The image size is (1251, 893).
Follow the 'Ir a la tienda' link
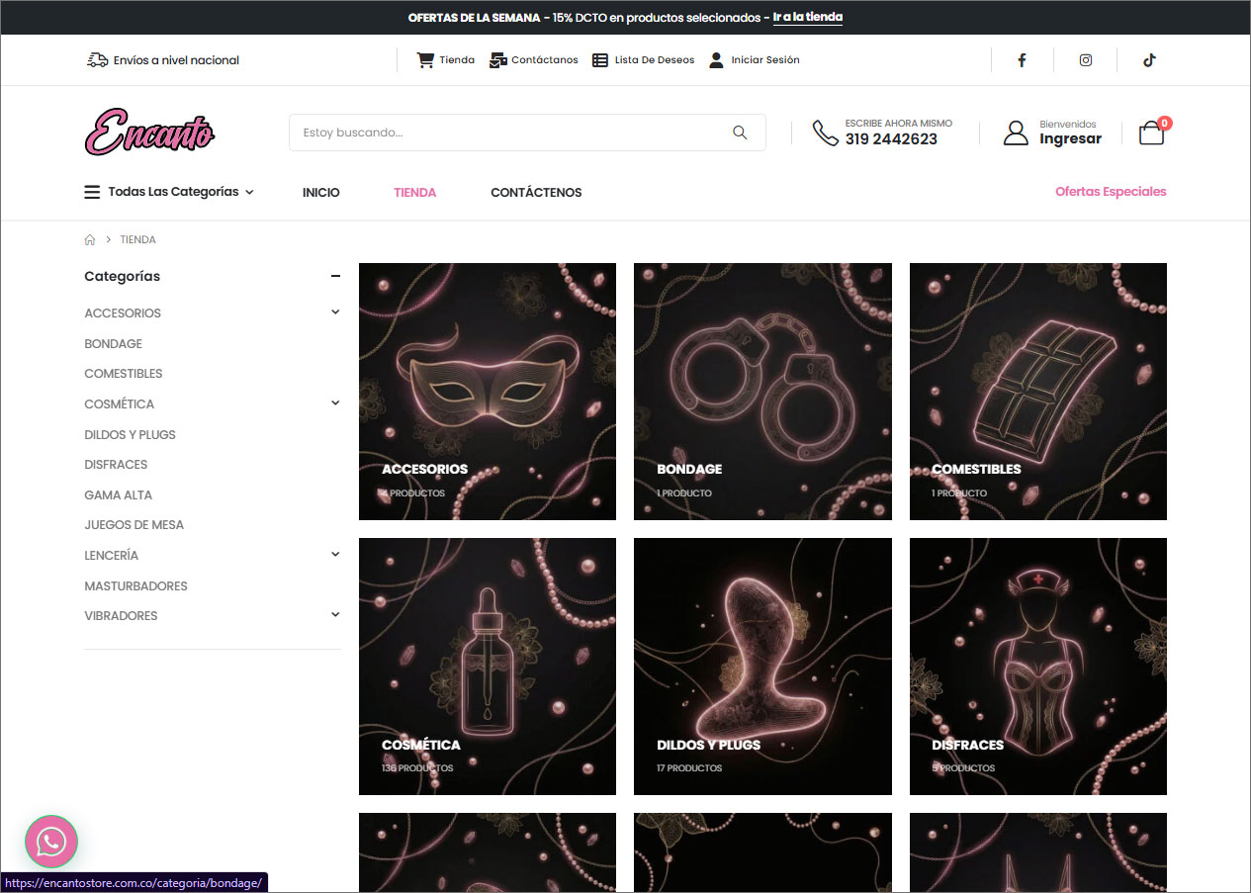[x=807, y=18]
